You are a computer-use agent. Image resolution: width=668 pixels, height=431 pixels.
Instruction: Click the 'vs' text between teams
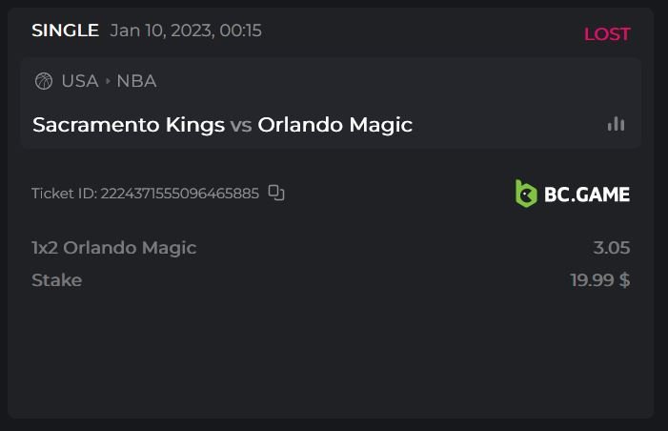(x=241, y=125)
